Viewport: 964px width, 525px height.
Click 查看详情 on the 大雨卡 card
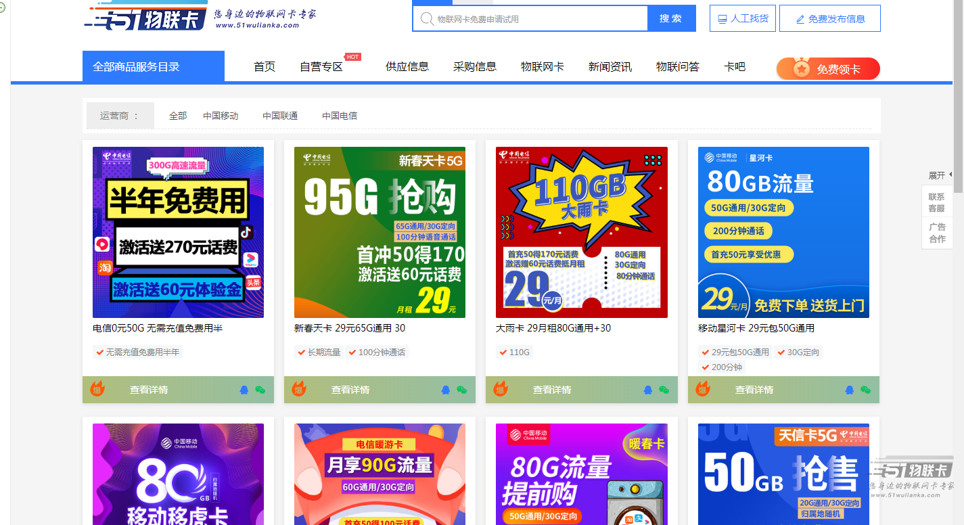point(552,390)
